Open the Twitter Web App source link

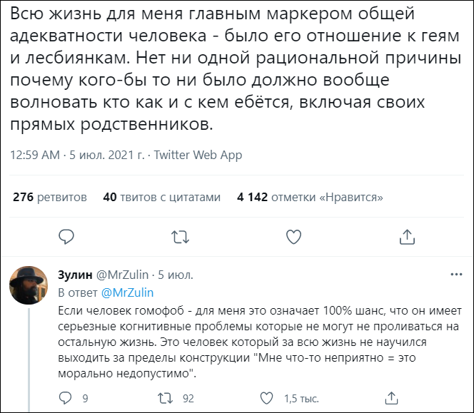[x=198, y=155]
